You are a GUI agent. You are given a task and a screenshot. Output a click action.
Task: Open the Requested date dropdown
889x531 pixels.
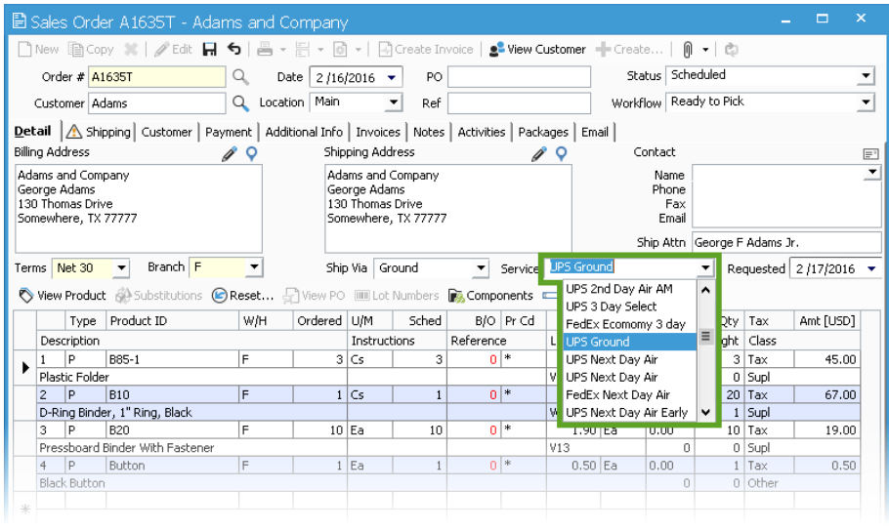[x=871, y=268]
